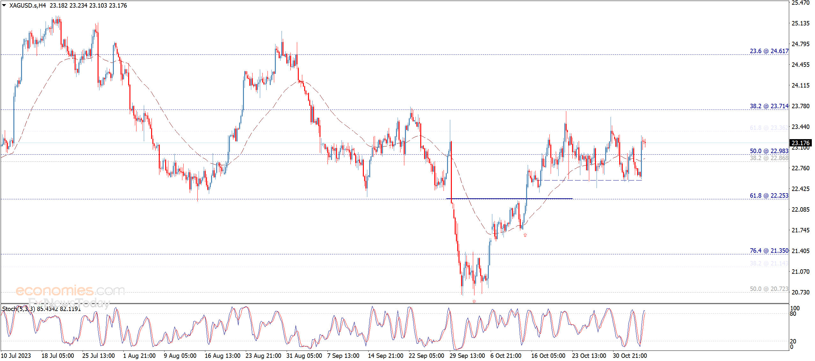
Task: Click the red up-arrow marker below 29 Sep low
Action: pos(474,301)
